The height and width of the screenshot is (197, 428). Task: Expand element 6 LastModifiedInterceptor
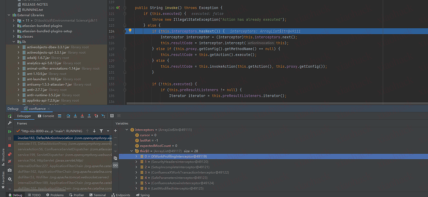click(x=136, y=188)
